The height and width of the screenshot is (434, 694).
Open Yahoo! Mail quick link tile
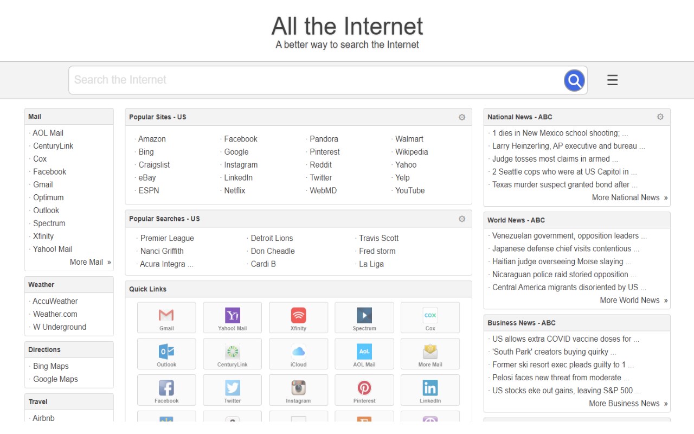click(233, 317)
